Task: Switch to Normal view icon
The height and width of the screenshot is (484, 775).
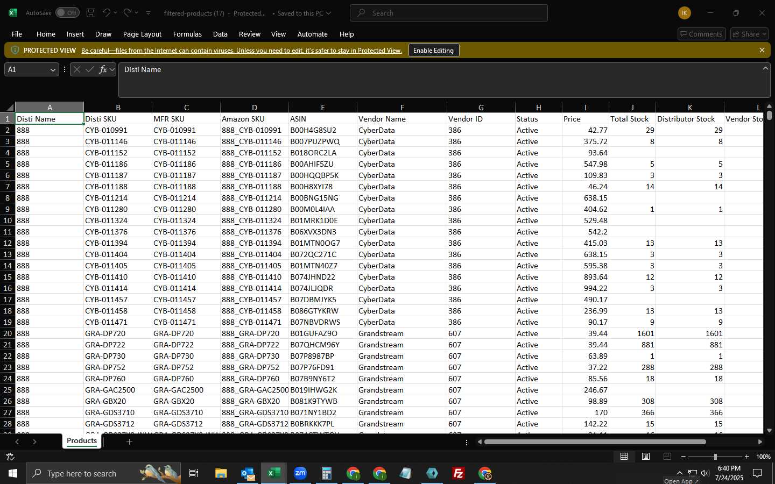Action: (x=624, y=457)
